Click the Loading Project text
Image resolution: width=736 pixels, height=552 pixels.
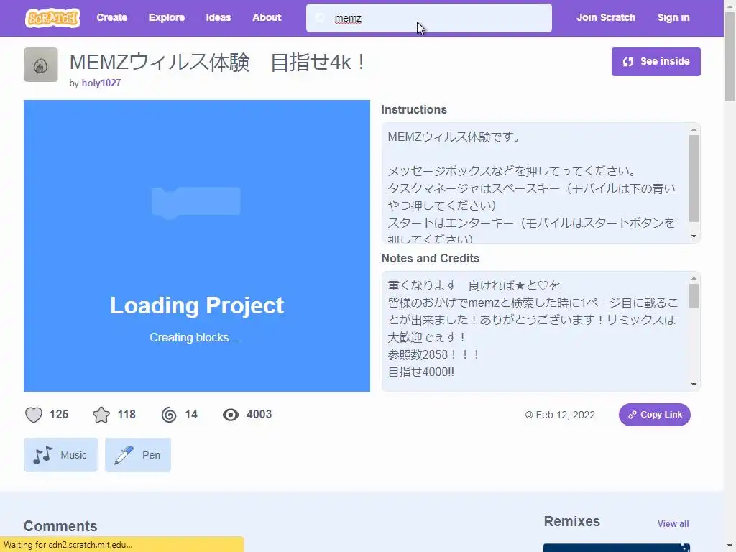(x=197, y=305)
